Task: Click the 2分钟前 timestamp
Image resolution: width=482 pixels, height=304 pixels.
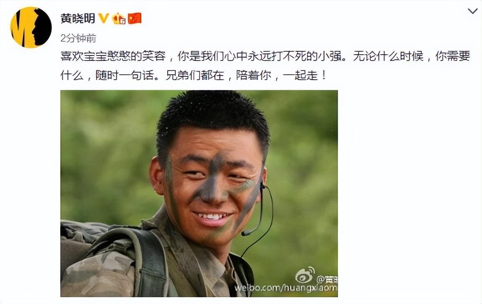Action: pyautogui.click(x=78, y=38)
